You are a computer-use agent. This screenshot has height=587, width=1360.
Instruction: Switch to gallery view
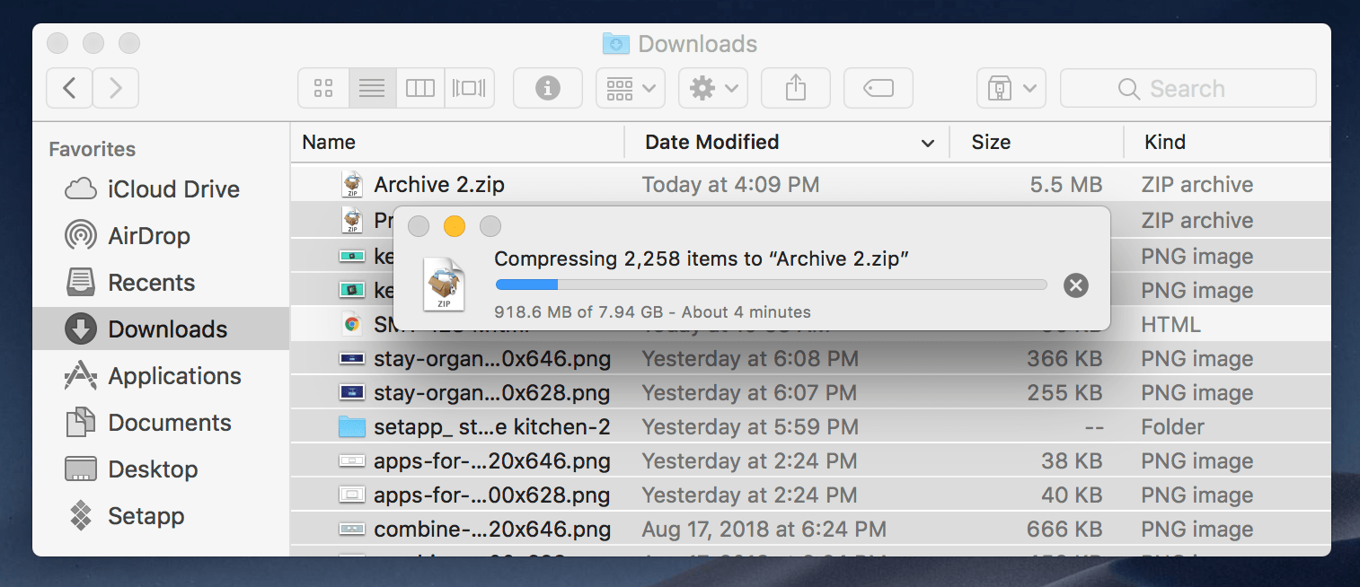click(469, 87)
